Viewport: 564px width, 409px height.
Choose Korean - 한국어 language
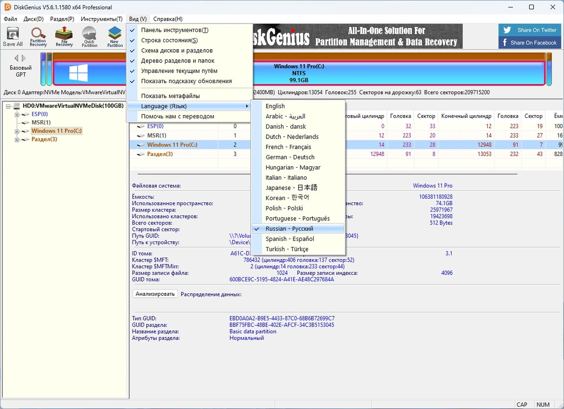pyautogui.click(x=298, y=198)
